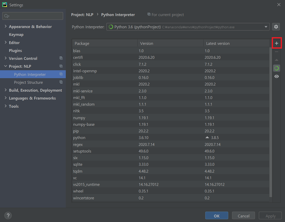Select the numpy package row
Screen dimensions: 285x222
[x=171, y=118]
